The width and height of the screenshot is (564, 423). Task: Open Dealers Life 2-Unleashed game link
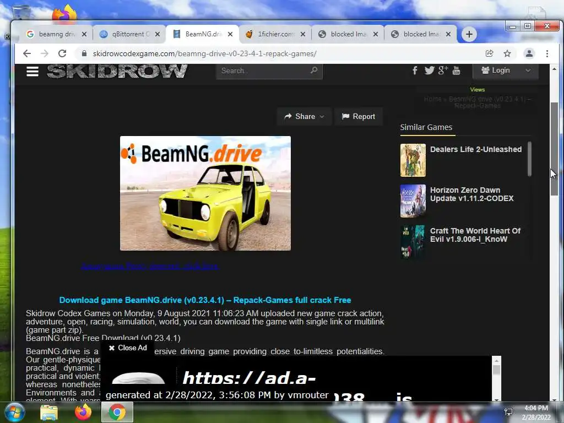point(475,149)
